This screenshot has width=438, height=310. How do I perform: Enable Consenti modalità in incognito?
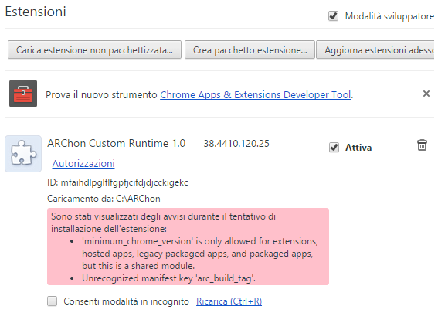pos(52,301)
